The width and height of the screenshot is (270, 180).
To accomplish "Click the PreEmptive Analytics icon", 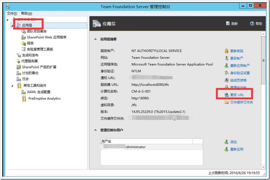I will click(x=24, y=99).
